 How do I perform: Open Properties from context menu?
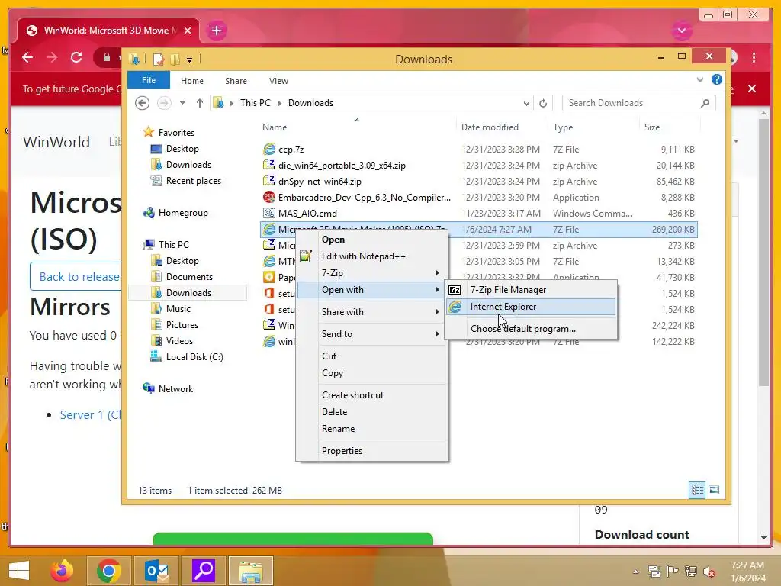click(x=371, y=451)
